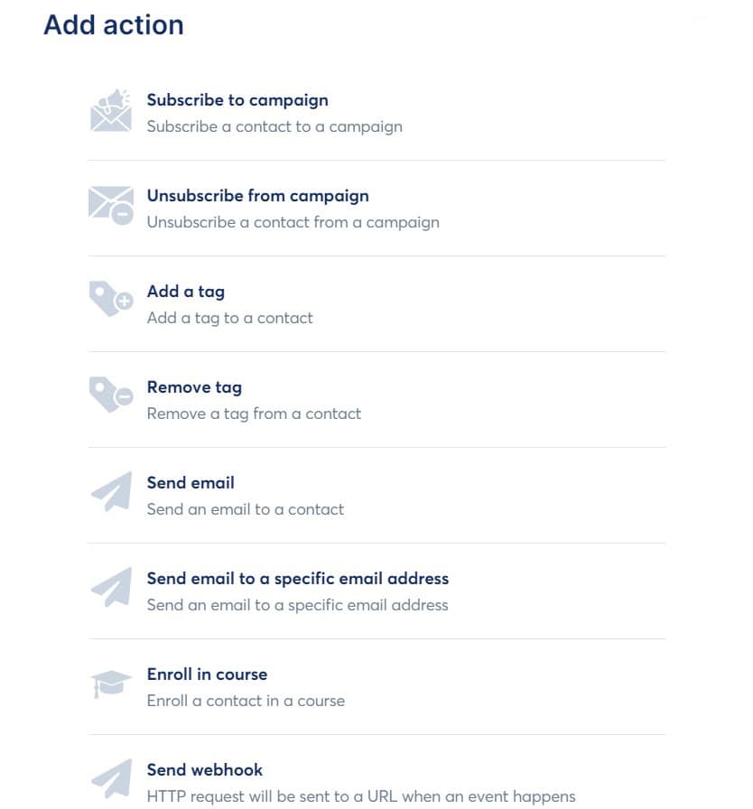
Task: Open the Send email action
Action: pyautogui.click(x=191, y=483)
